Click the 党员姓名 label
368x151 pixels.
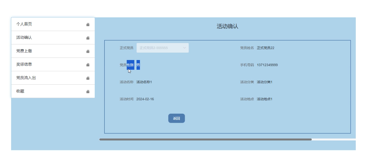[x=247, y=48]
